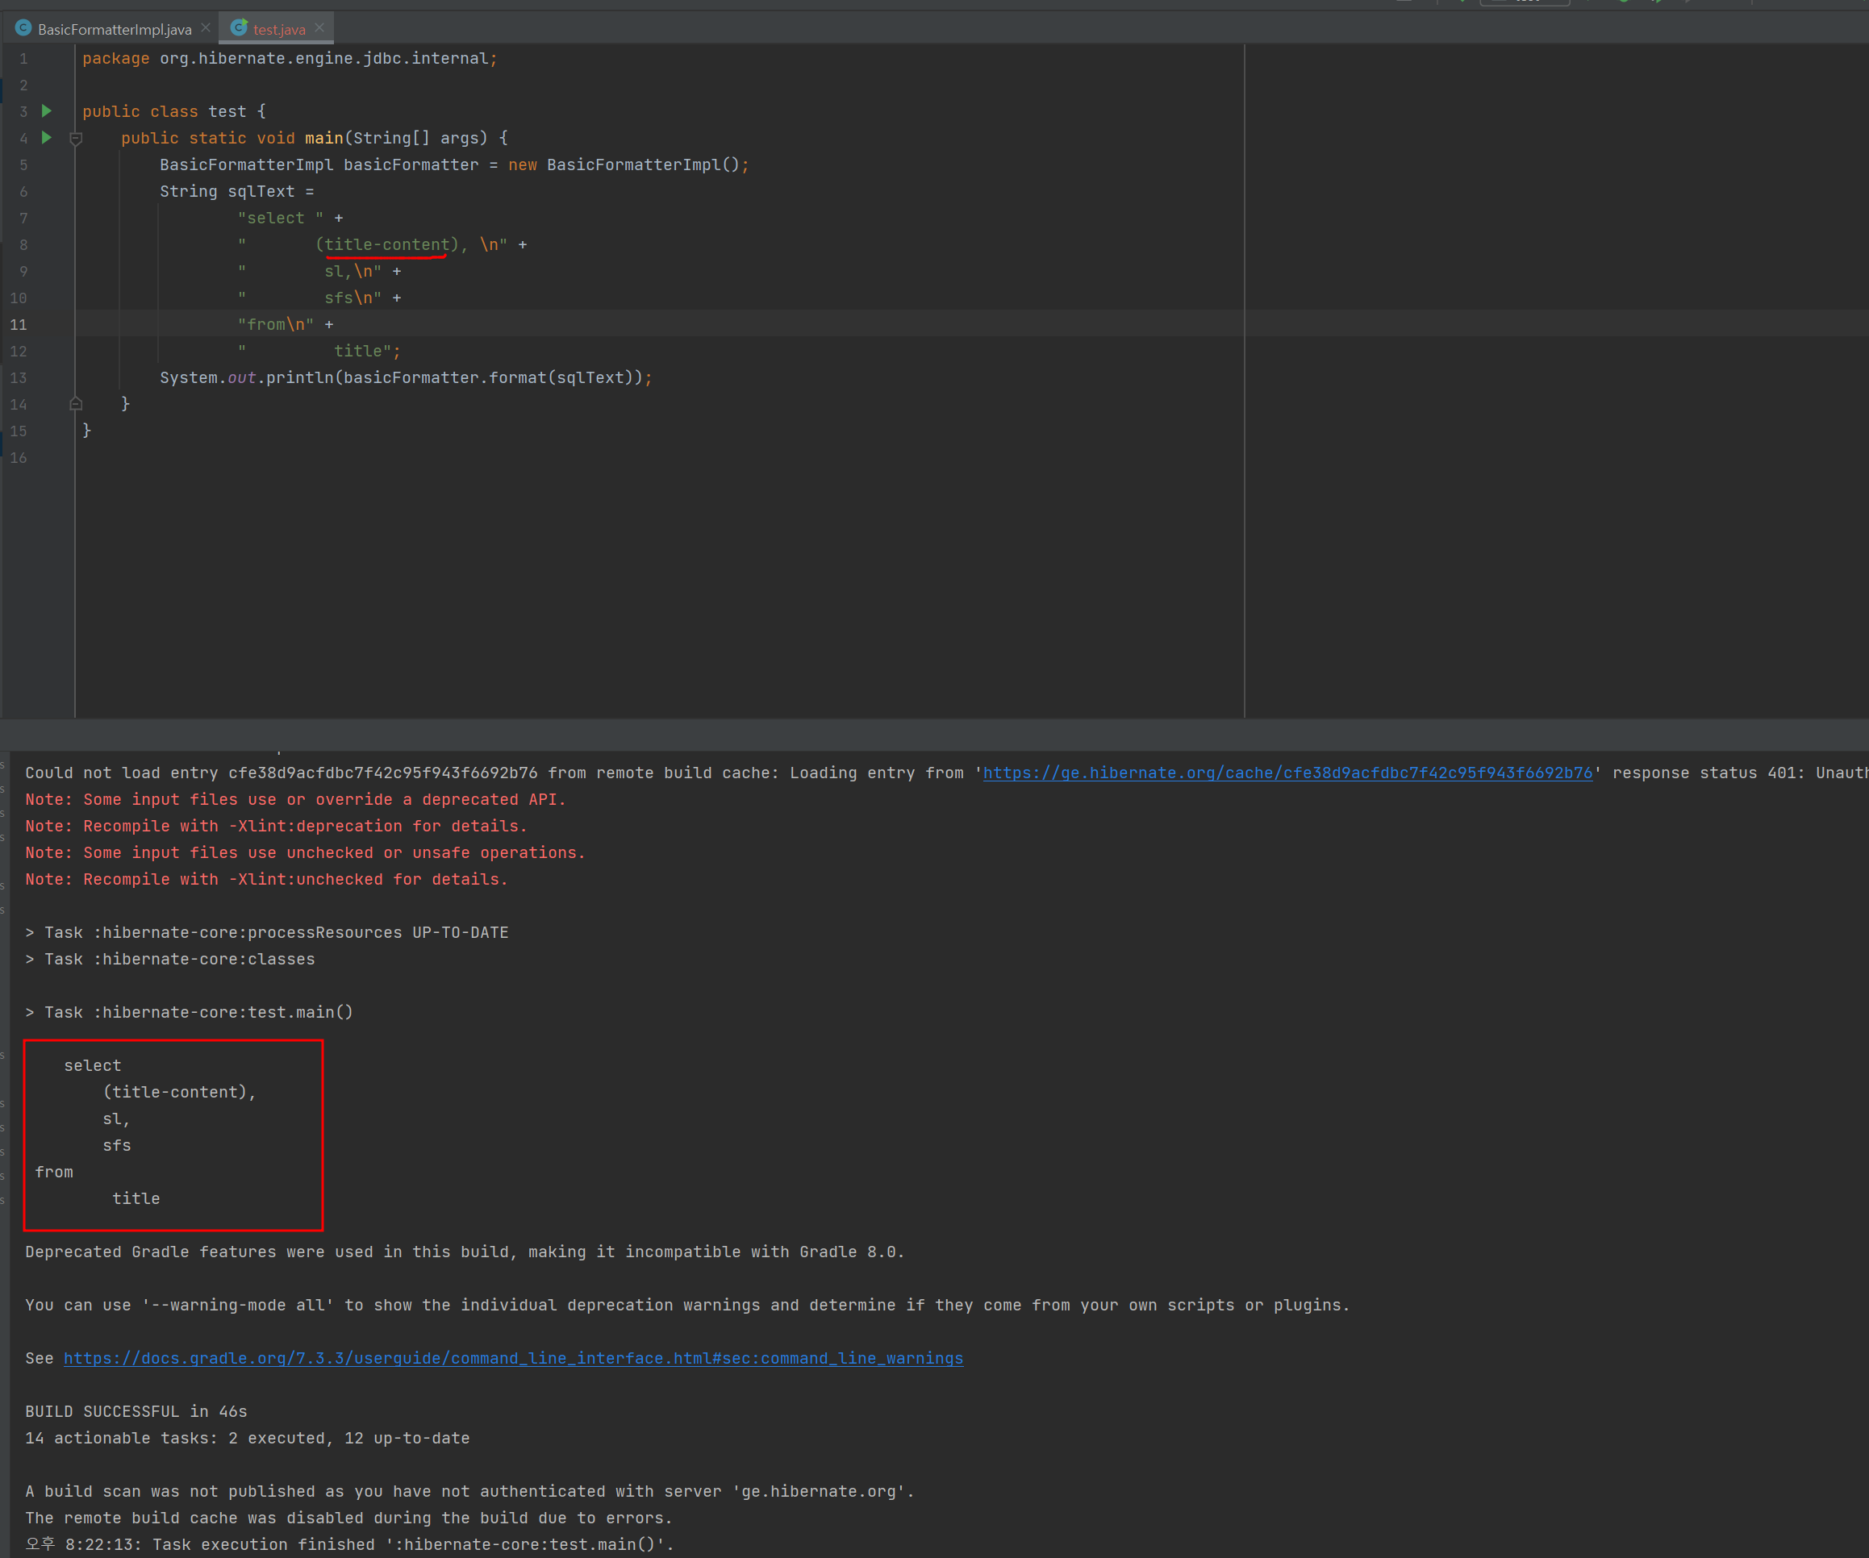The image size is (1869, 1558).
Task: Place caret on underlined title-content string
Action: click(x=387, y=244)
